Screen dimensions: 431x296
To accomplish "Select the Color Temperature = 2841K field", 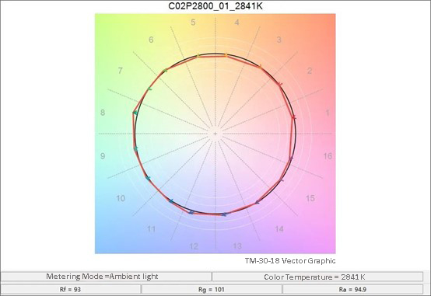I will (317, 277).
